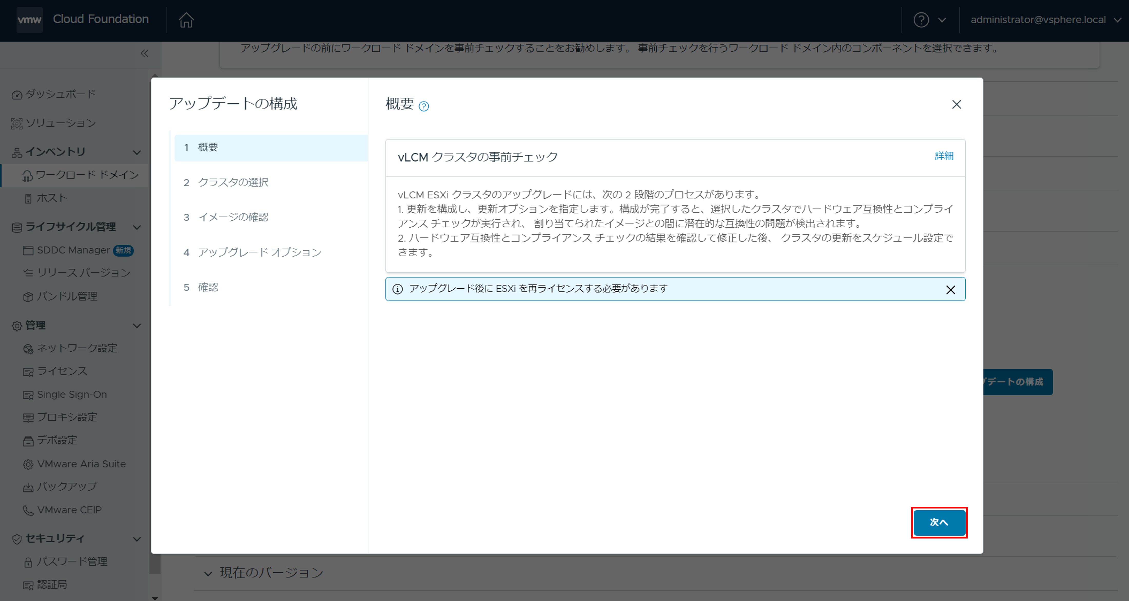Image resolution: width=1129 pixels, height=601 pixels.
Task: Select step 4 アップグレード オプション
Action: (x=259, y=252)
